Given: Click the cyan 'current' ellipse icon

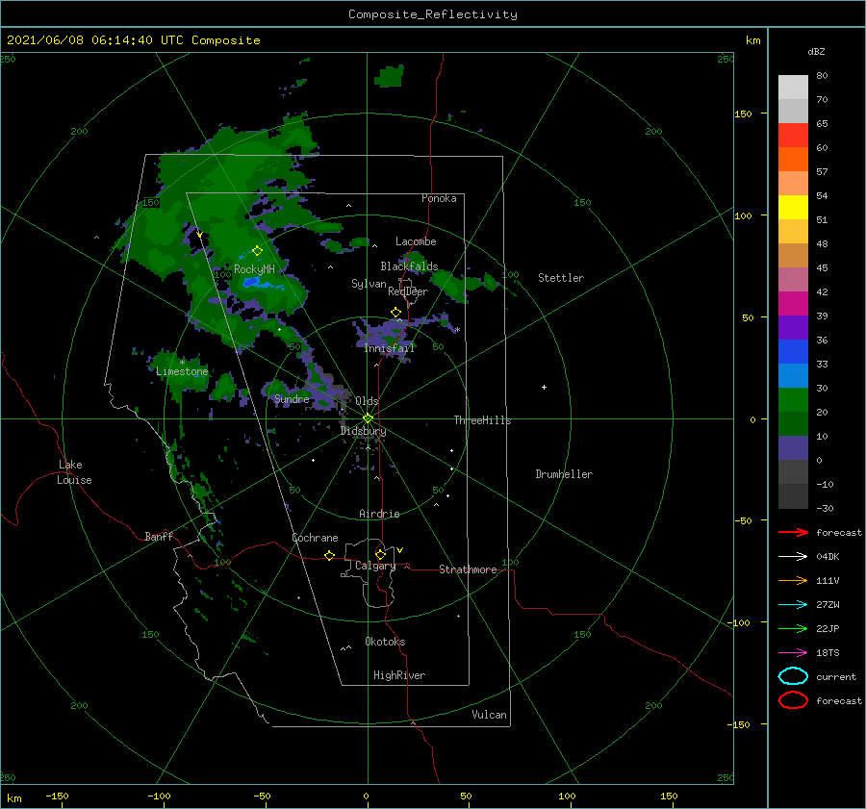Looking at the screenshot, I should pos(793,676).
